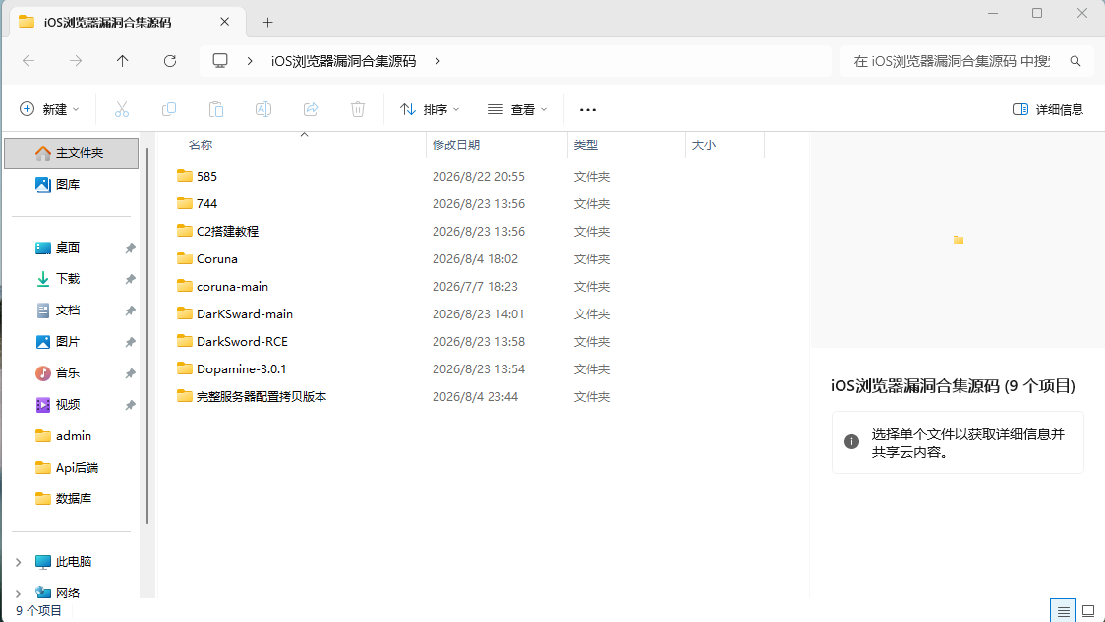Open the 查看 view dropdown
Image resolution: width=1105 pixels, height=622 pixels.
(x=517, y=109)
